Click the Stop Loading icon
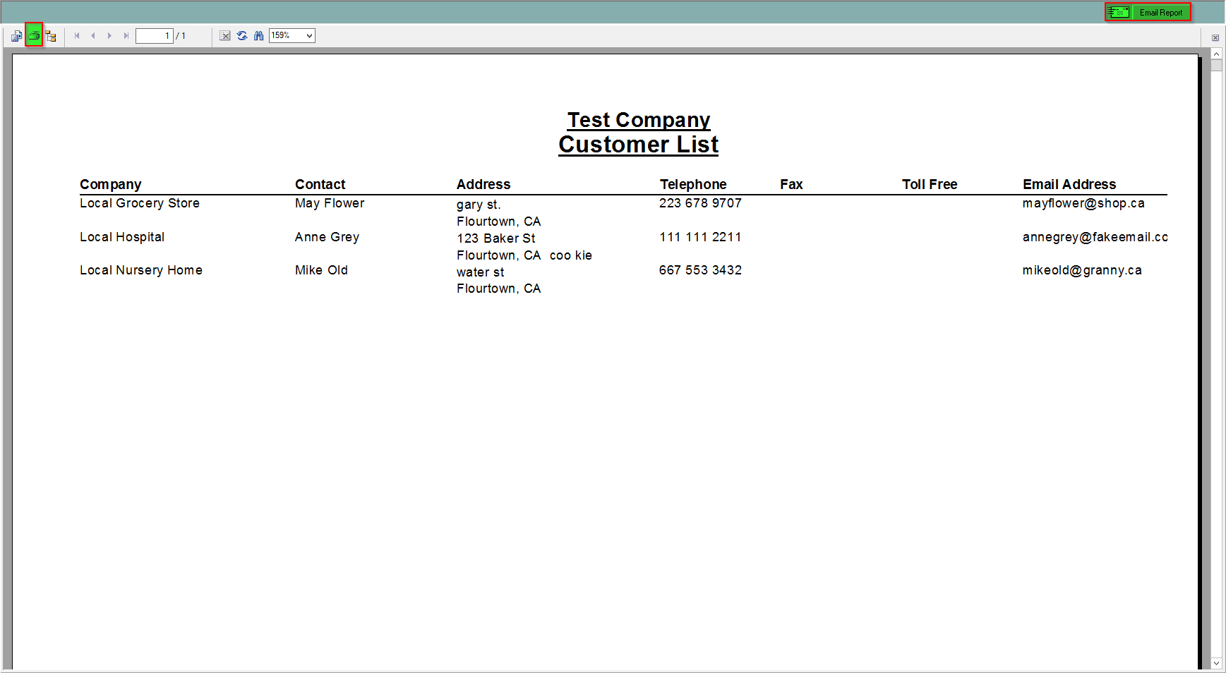1226x673 pixels. (x=224, y=35)
